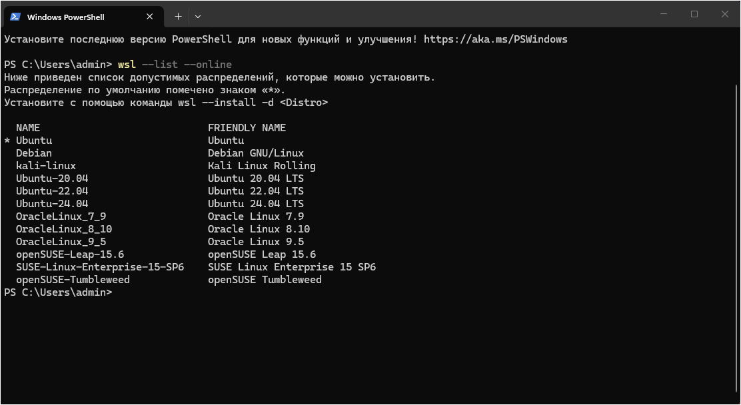Open a new tab with plus button
The image size is (741, 405).
click(x=178, y=17)
